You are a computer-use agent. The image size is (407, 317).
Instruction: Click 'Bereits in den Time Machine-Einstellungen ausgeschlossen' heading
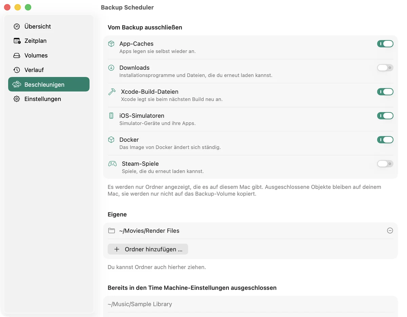(192, 288)
